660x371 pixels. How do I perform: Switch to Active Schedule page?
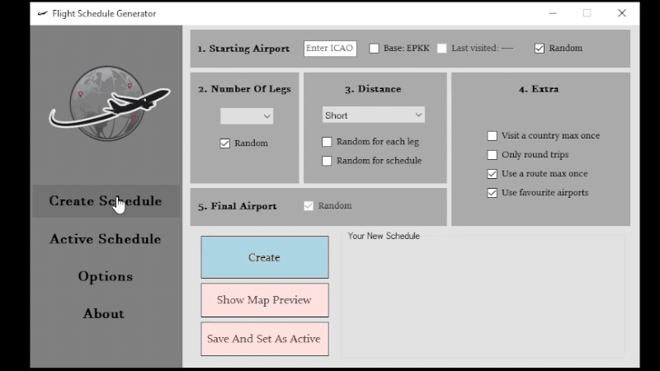[106, 239]
